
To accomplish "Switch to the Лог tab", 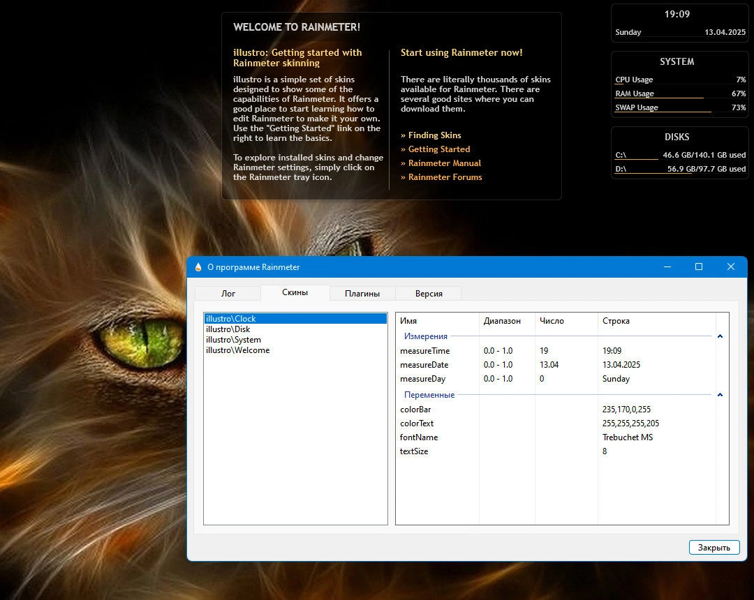I will (228, 294).
